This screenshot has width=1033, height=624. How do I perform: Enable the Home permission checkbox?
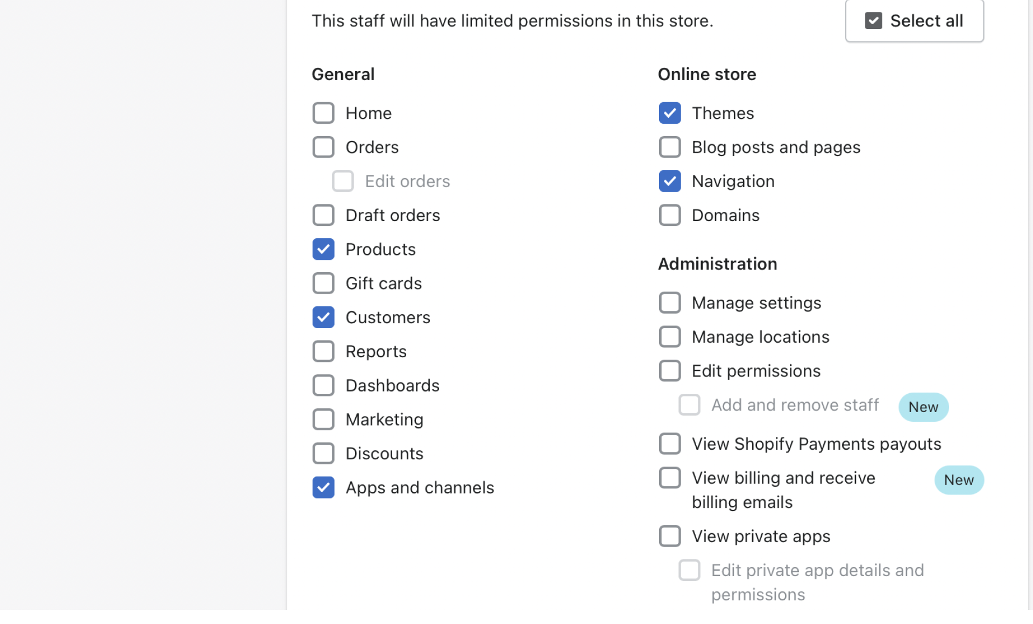[323, 114]
